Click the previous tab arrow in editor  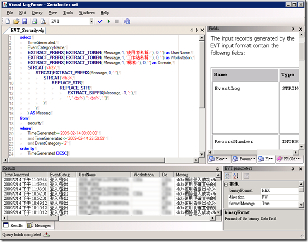[x=192, y=30]
